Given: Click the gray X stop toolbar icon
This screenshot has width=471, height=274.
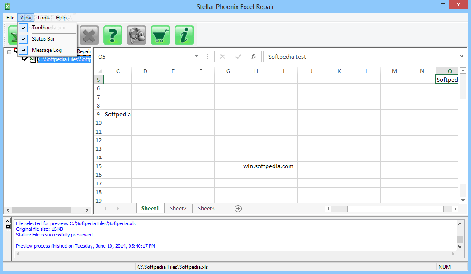Looking at the screenshot, I should point(89,35).
